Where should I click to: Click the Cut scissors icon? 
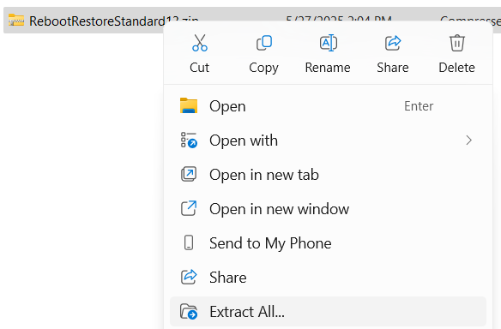[x=200, y=43]
